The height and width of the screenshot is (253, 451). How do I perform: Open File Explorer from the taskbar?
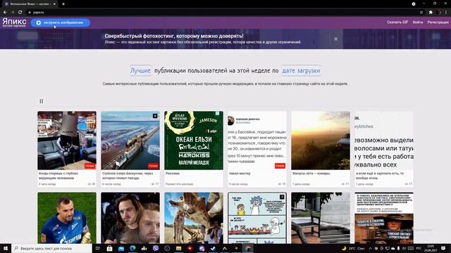point(178,248)
